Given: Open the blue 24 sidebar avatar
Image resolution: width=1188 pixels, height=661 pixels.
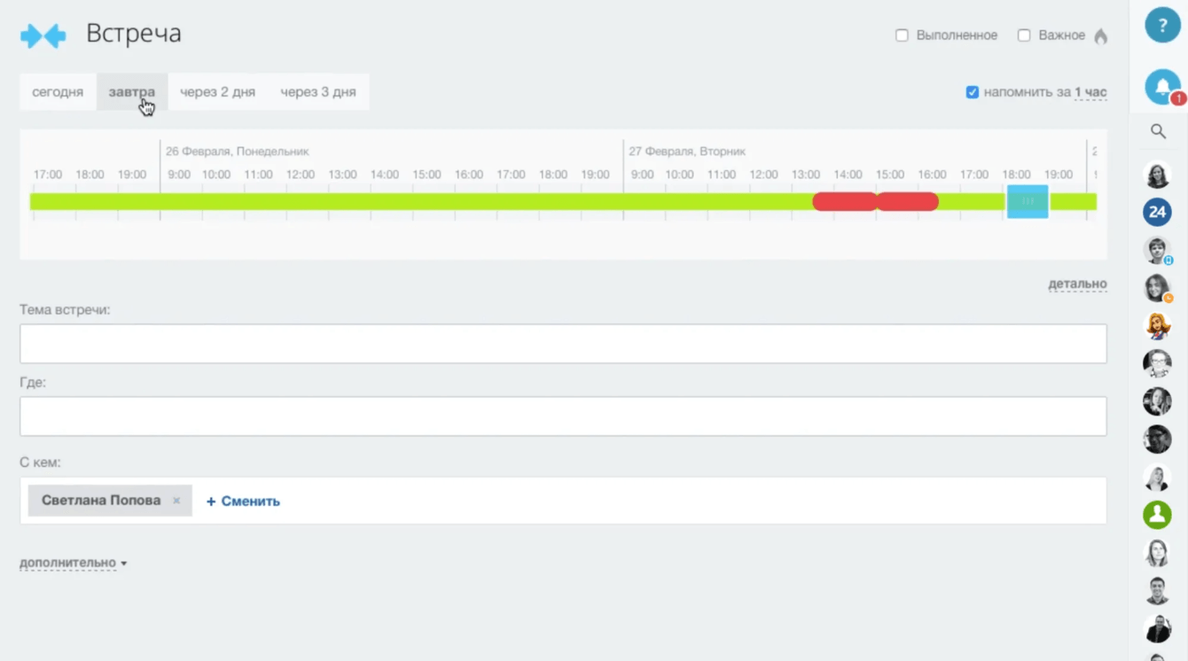Looking at the screenshot, I should [1157, 212].
